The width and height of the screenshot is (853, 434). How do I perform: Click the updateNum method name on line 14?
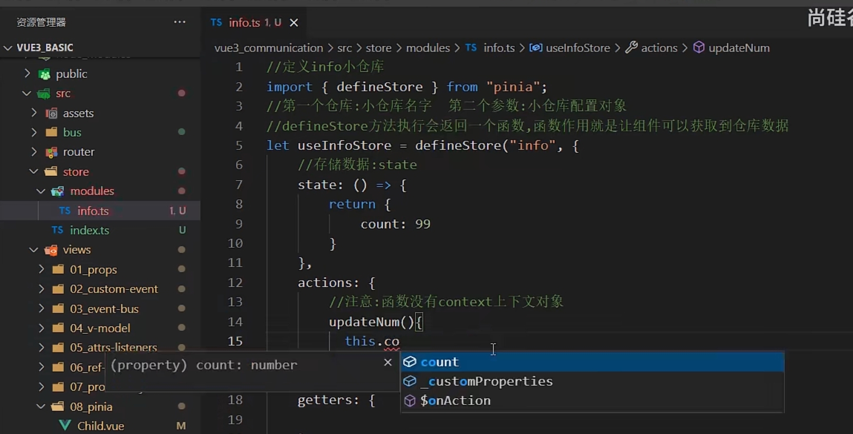(364, 322)
